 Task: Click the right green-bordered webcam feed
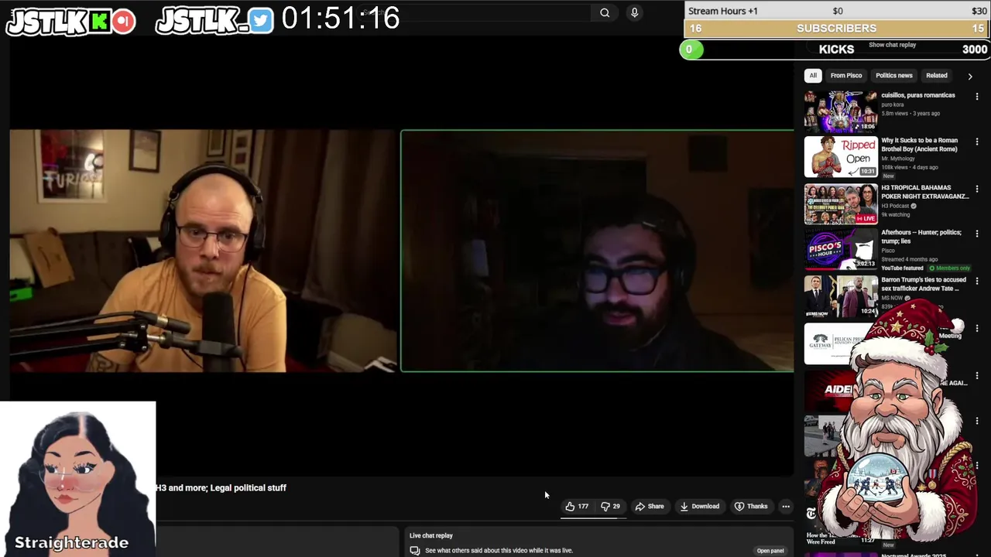tap(597, 251)
